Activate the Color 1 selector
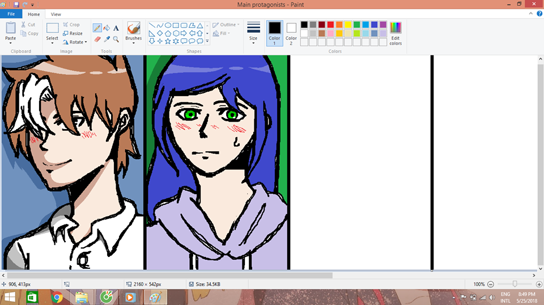Viewport: 544px width, 305px height. tap(274, 33)
